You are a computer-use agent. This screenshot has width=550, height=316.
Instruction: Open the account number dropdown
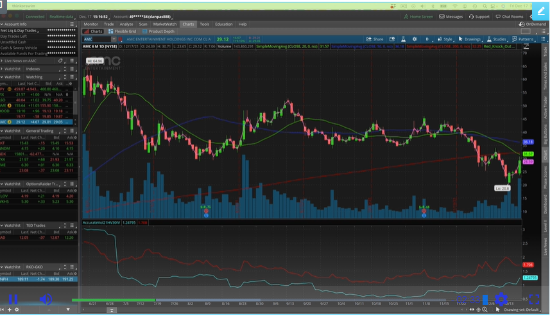142,17
